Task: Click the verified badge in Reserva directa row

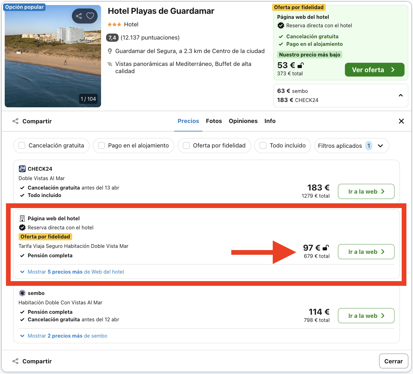Action: (22, 227)
